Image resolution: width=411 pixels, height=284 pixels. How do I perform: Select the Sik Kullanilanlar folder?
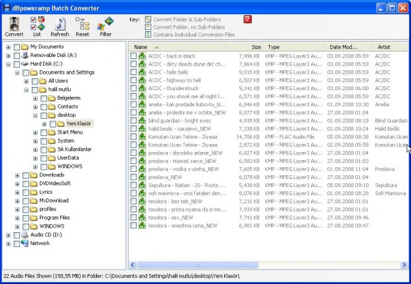pyautogui.click(x=74, y=149)
